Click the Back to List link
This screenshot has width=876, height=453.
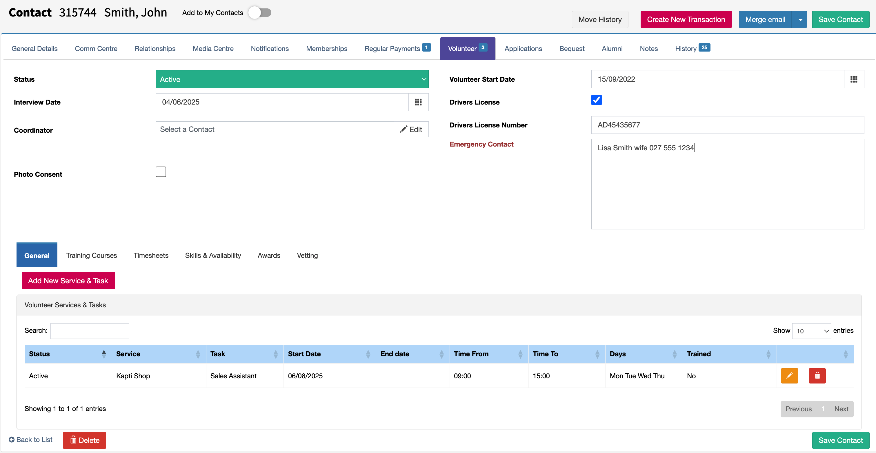click(x=31, y=439)
